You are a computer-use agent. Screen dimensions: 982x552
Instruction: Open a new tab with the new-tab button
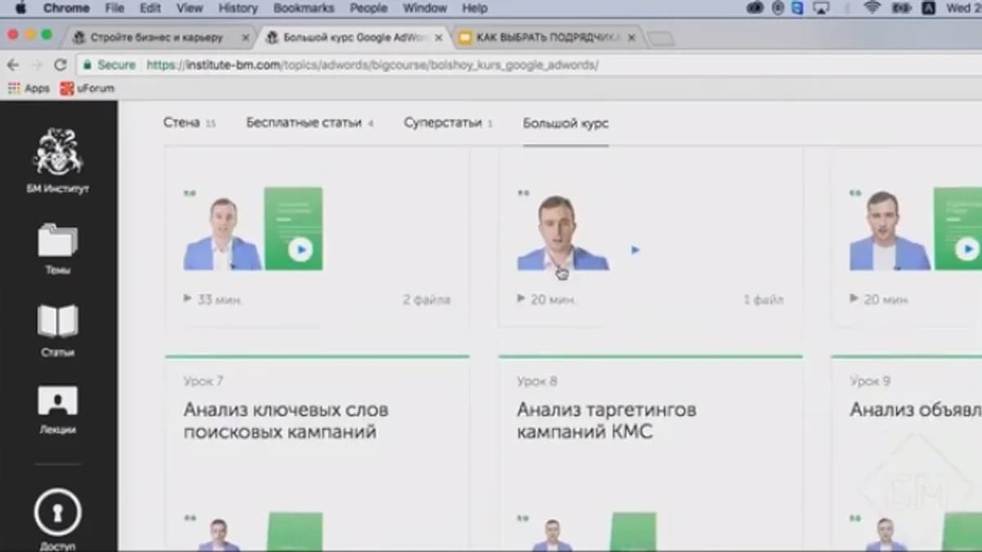click(661, 38)
